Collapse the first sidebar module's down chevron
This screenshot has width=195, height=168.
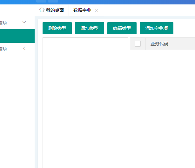click(x=24, y=22)
